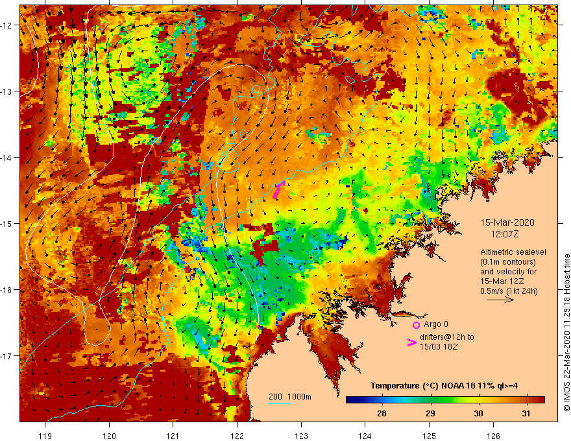
Task: Click the 'Altimetric sealevel' text
Action: [x=513, y=252]
